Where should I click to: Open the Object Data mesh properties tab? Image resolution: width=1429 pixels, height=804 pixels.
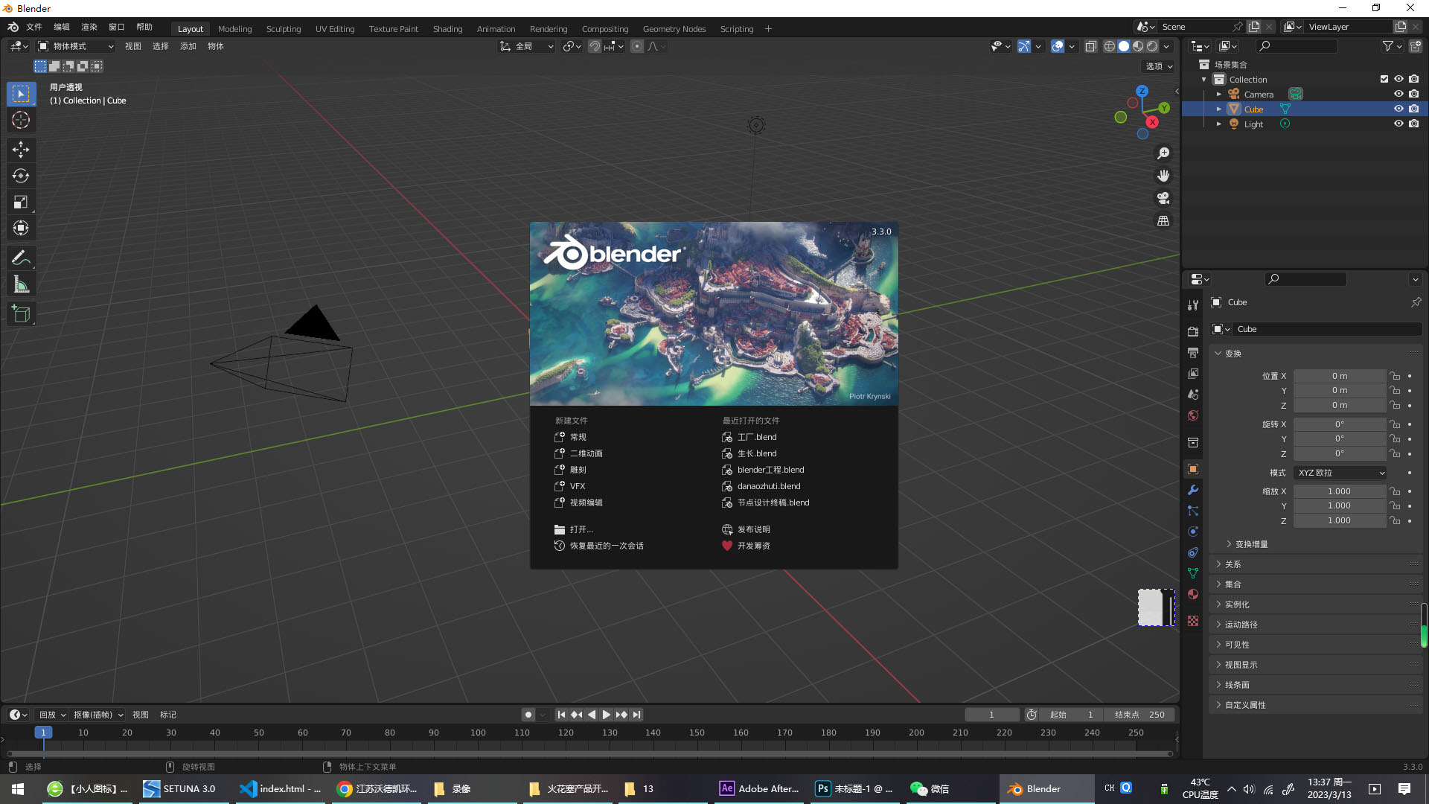point(1193,573)
